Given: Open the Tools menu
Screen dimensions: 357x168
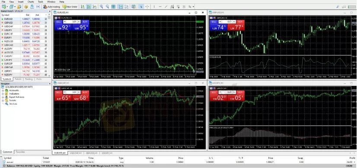Looking at the screenshot, I should click(x=41, y=2).
